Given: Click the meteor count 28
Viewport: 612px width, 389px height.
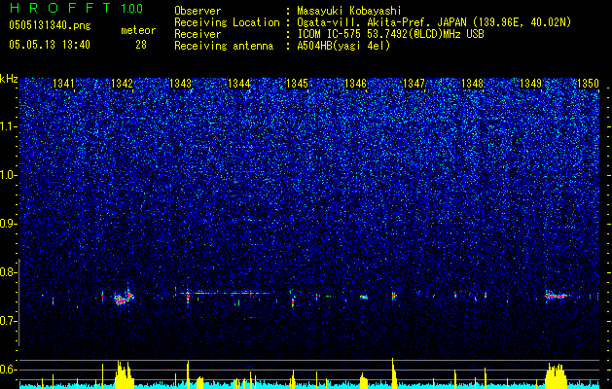Looking at the screenshot, I should point(141,45).
